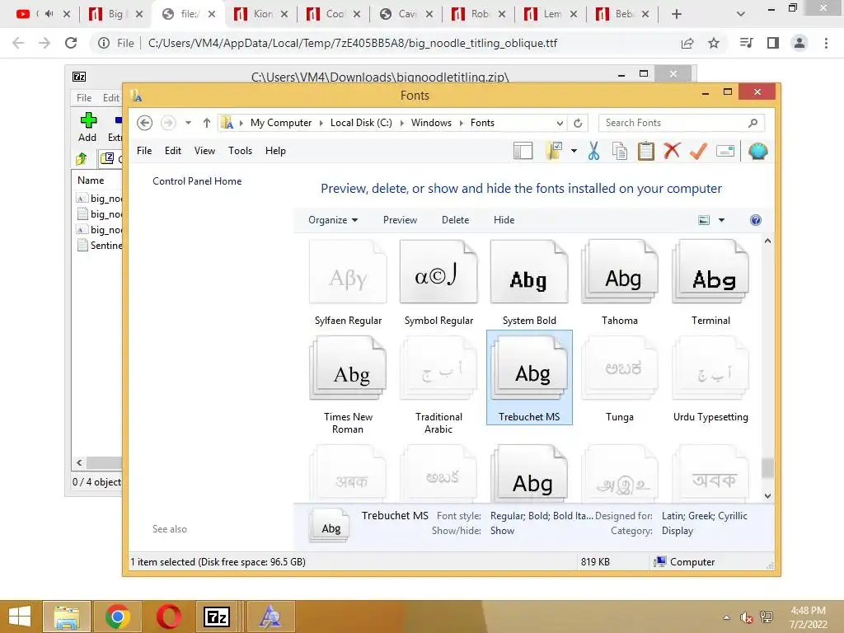Open the View menu in Fonts window
The height and width of the screenshot is (633, 844).
tap(204, 151)
